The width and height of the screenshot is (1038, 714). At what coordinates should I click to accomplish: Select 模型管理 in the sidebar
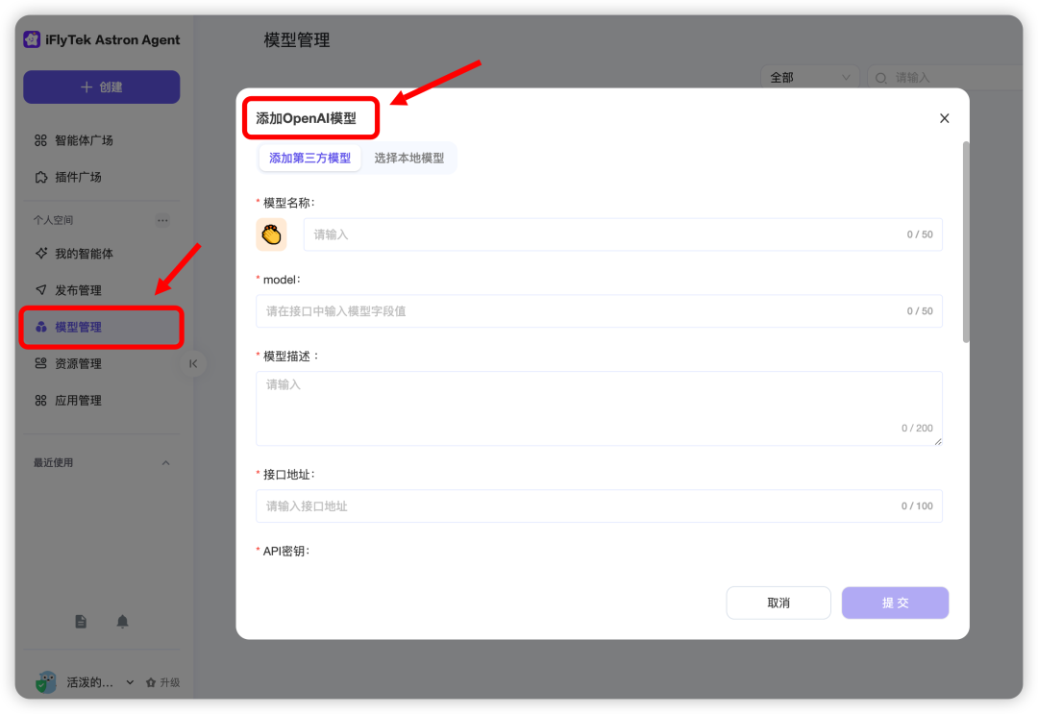[x=101, y=327]
